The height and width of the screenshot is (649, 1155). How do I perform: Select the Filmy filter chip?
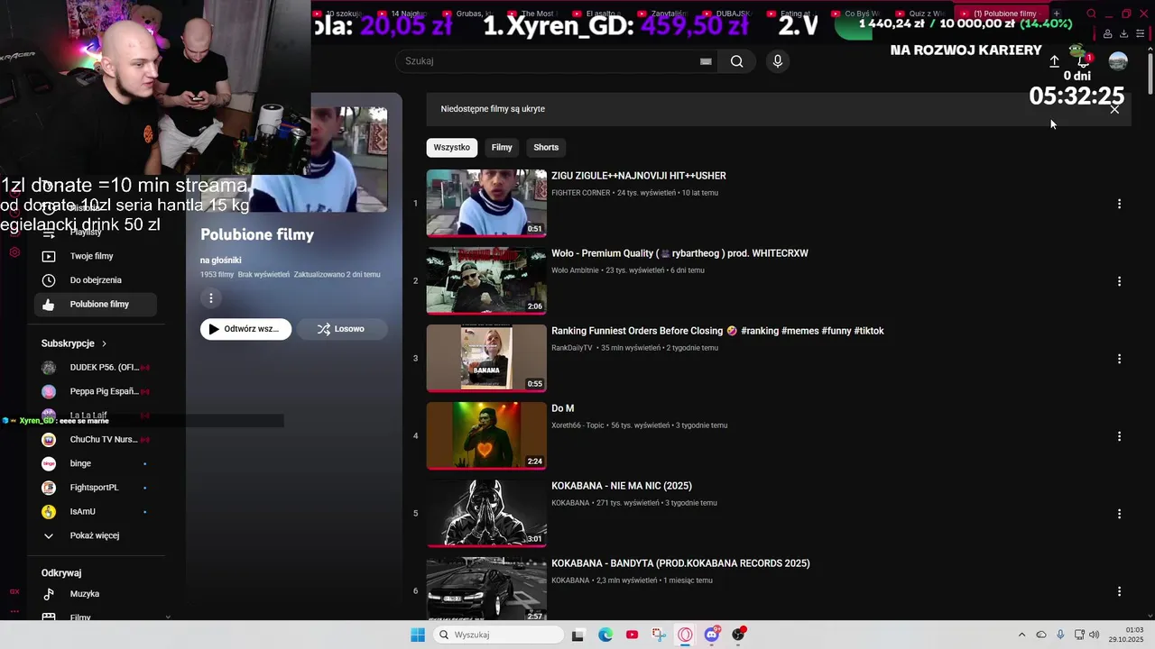click(502, 148)
